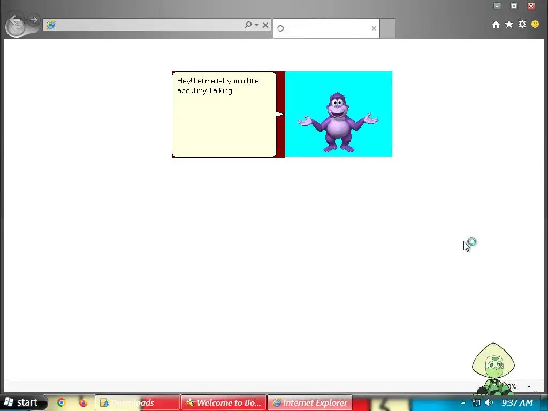Click the speech bubble saying 'Hey! Let me tell you'

[x=224, y=115]
